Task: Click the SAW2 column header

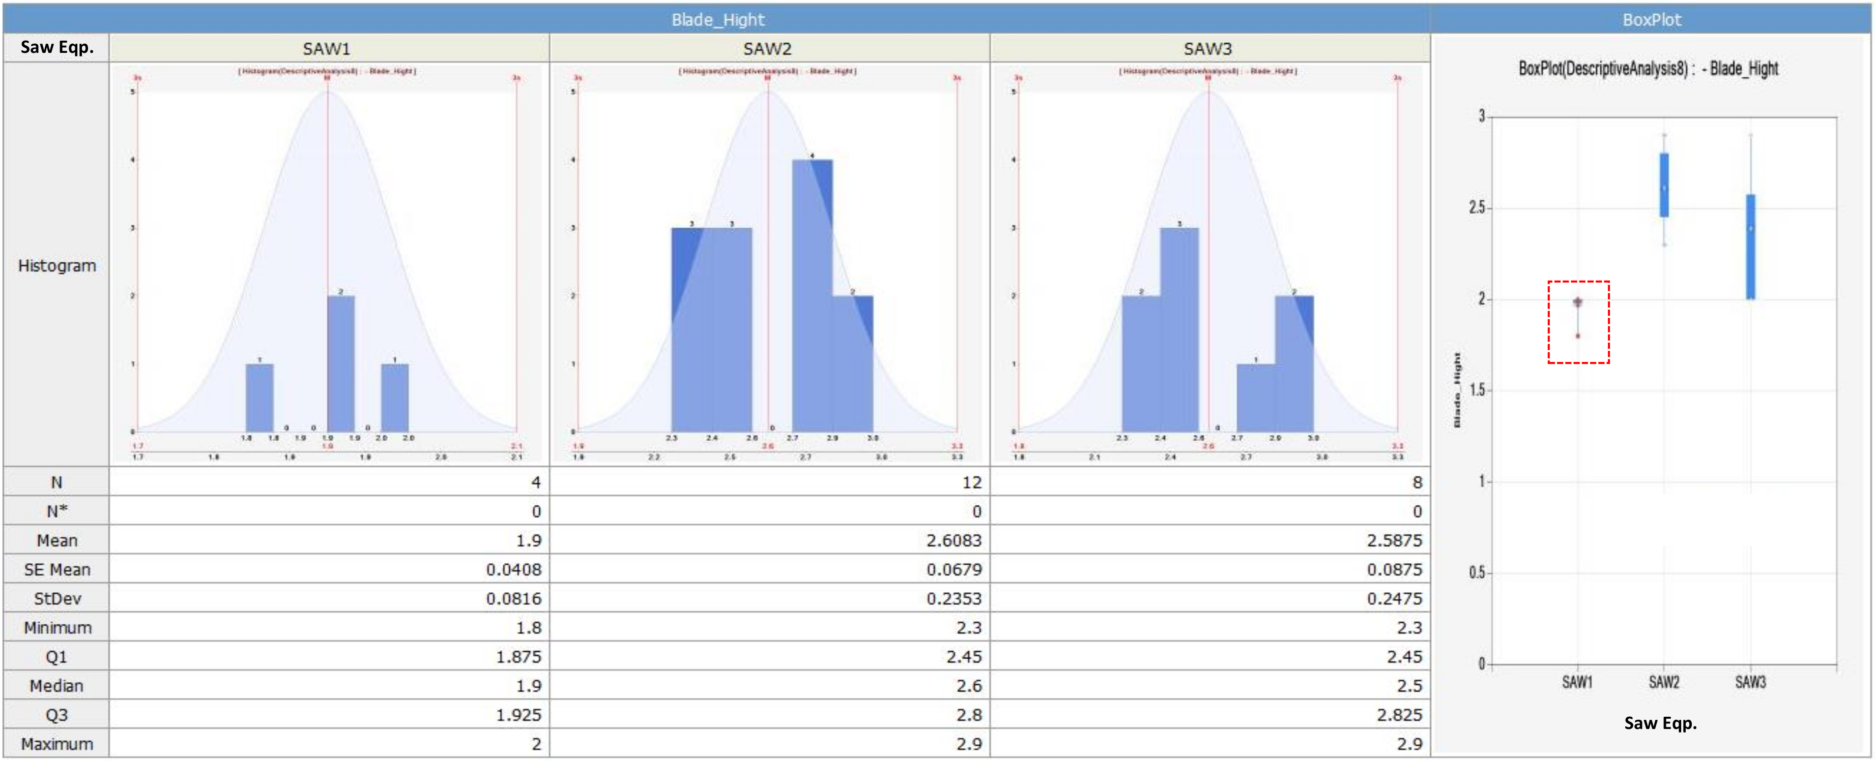Action: (x=767, y=49)
